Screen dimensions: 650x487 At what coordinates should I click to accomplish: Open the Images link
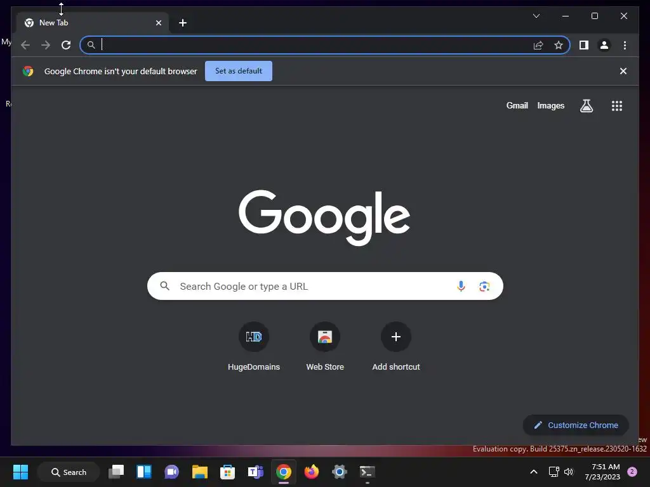(x=550, y=106)
